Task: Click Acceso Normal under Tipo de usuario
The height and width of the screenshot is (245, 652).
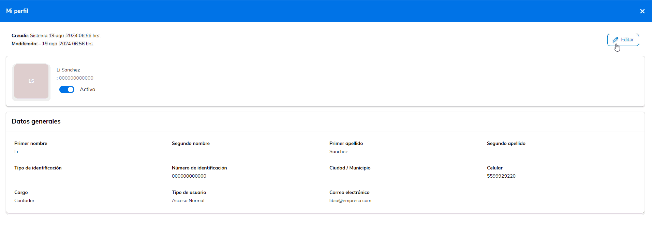Action: (188, 200)
